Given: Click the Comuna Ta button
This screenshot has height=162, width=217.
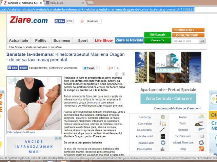Looking at the screenshot, I should point(158,40).
